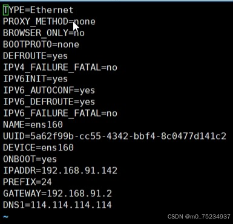Screen dimensions: 233x224
Task: Click on IPV4_FAILURE_FATAL=no text
Action: pyautogui.click(x=60, y=68)
